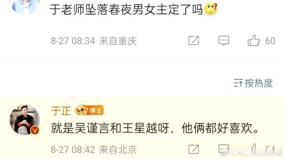
Task: Click the orange verified V badge
Action: pos(35,130)
